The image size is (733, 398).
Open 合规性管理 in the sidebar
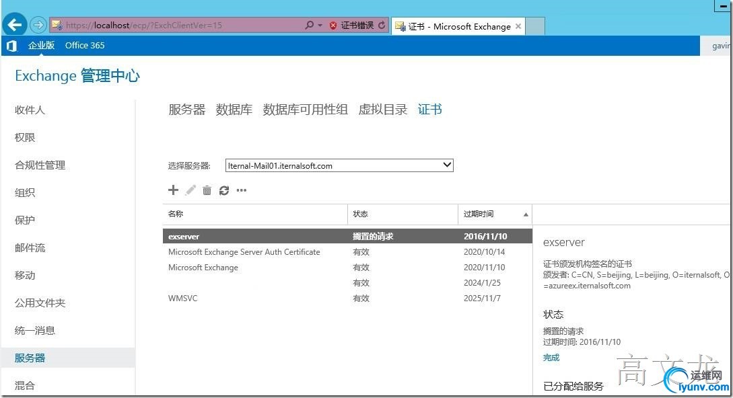(40, 165)
